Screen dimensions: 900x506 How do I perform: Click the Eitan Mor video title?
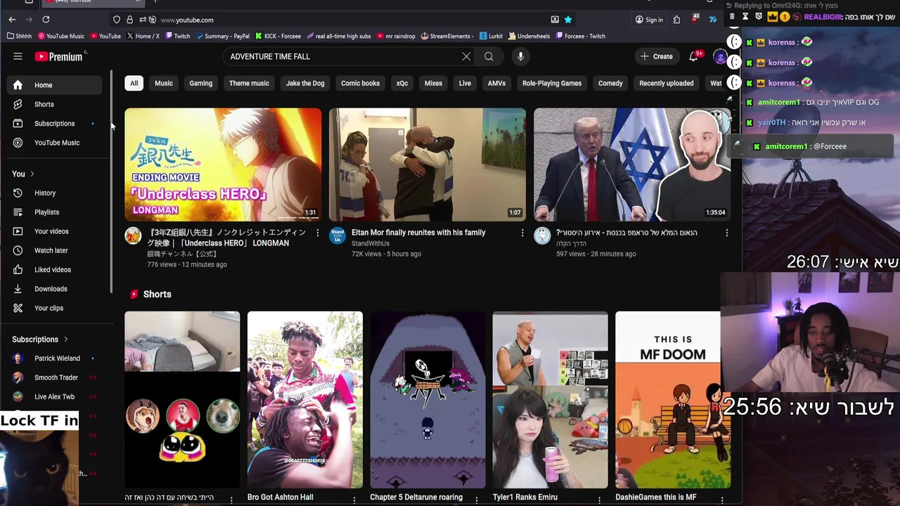pos(418,233)
